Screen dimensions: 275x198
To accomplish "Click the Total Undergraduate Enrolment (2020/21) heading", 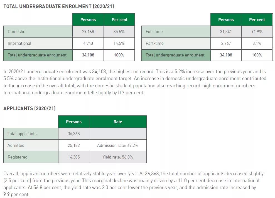I will click(x=59, y=6).
